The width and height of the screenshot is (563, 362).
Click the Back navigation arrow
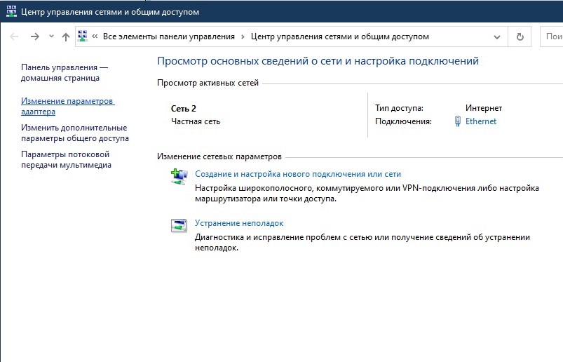pos(14,36)
